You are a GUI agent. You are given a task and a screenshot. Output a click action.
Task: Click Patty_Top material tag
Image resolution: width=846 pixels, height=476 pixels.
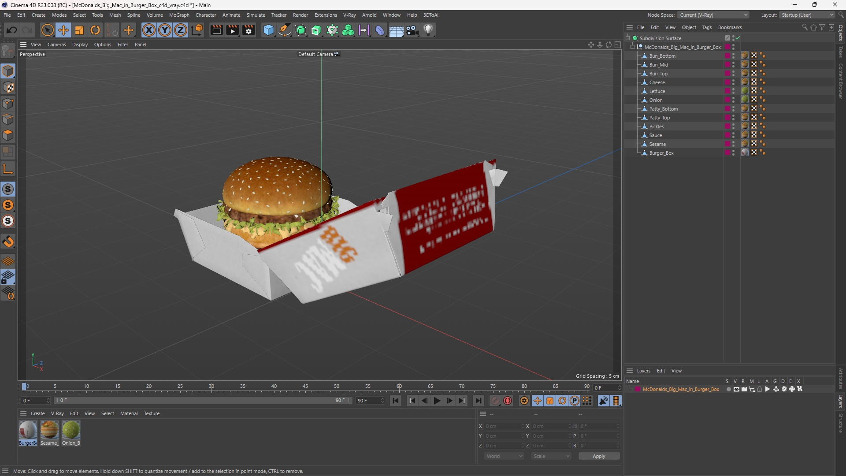pos(745,118)
